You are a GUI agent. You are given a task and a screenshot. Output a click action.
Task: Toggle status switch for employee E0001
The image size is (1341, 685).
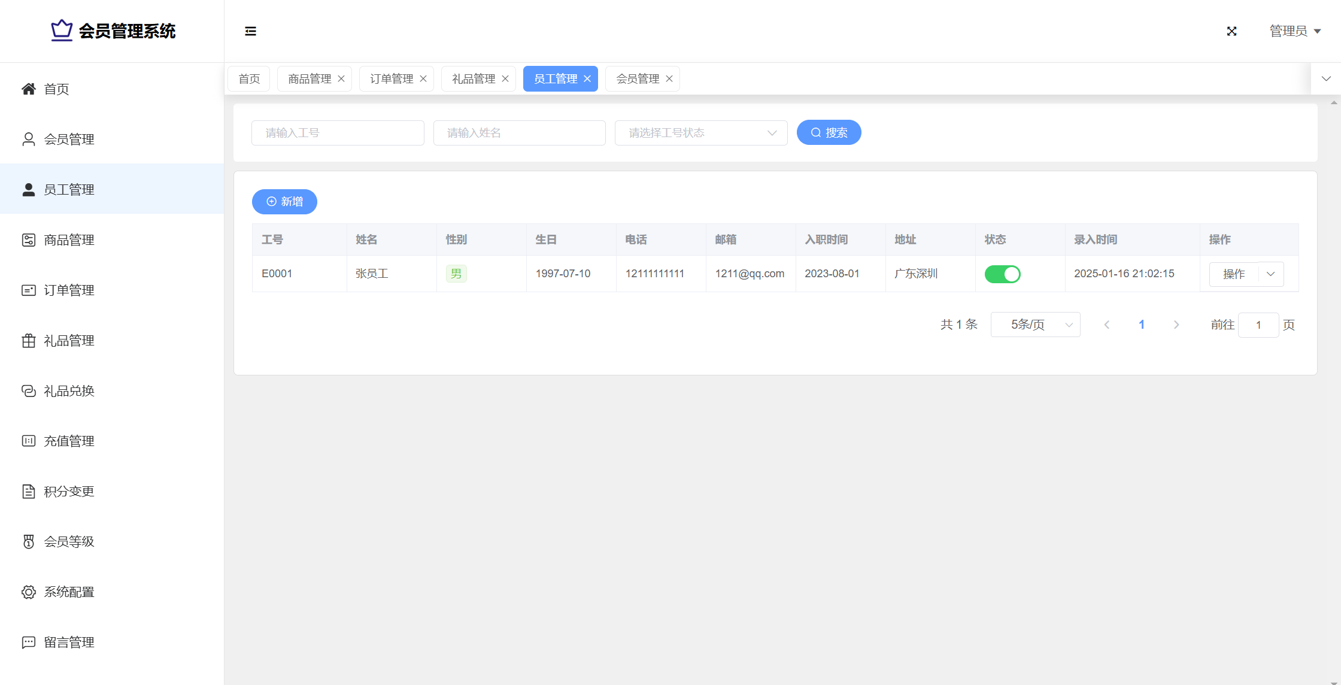click(x=1002, y=274)
